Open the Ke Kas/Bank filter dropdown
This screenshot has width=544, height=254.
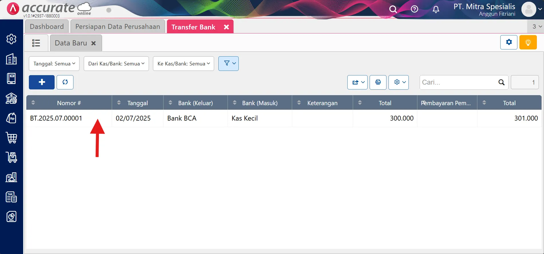tap(183, 63)
